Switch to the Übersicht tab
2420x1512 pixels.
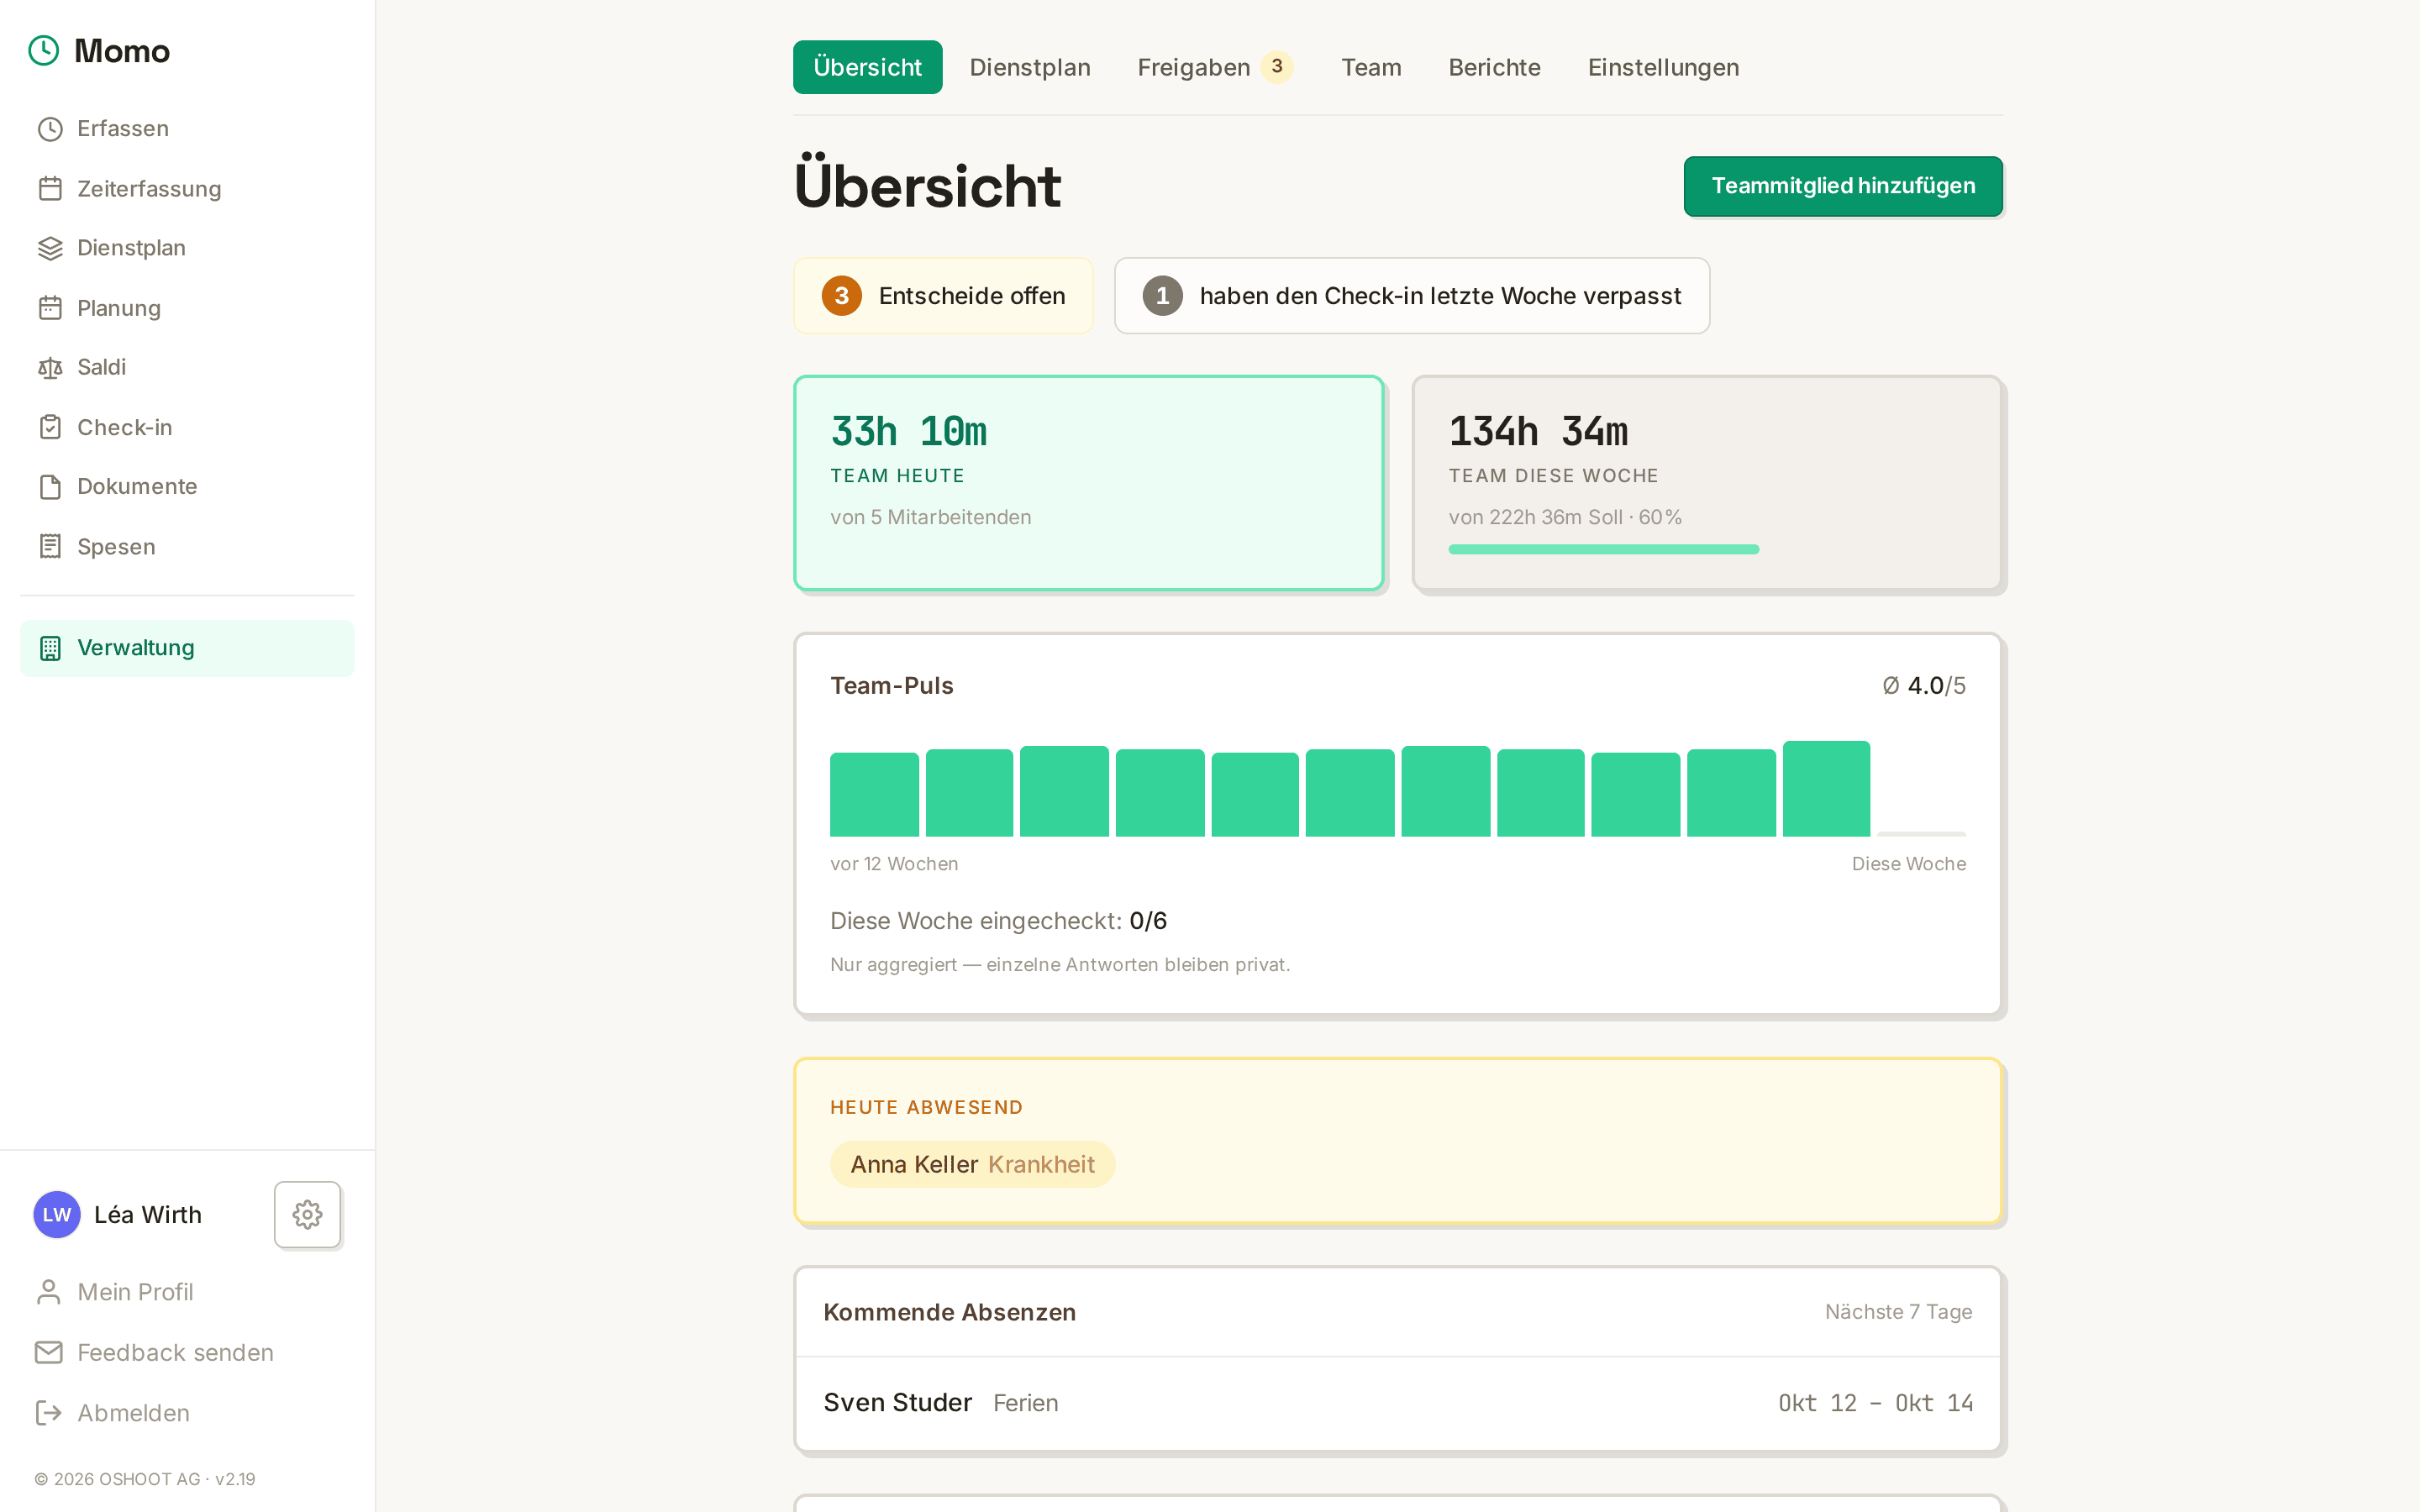coord(867,67)
